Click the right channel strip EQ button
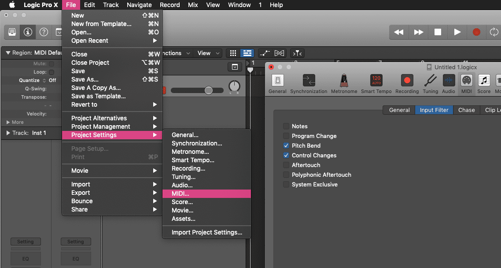 [x=76, y=259]
